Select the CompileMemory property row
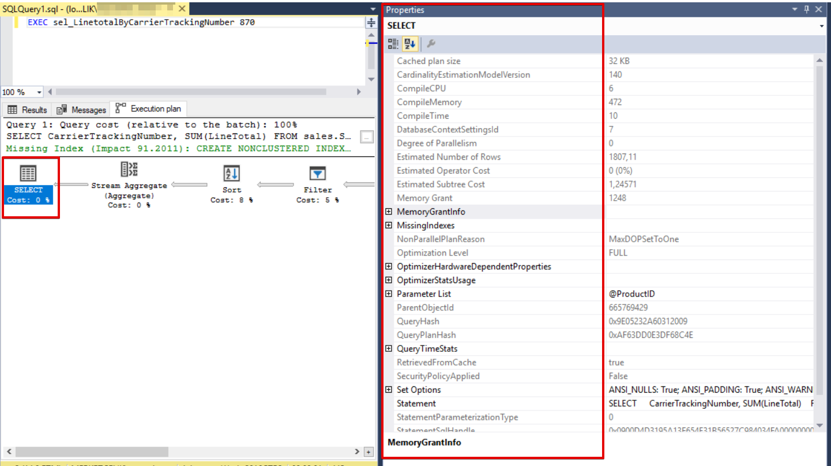Screen dimensions: 831x466 point(600,102)
